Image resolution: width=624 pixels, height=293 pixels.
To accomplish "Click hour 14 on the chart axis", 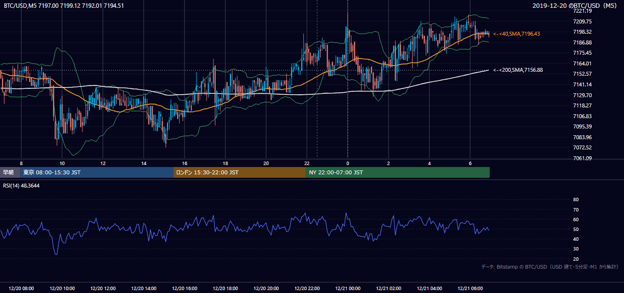I will (144, 163).
